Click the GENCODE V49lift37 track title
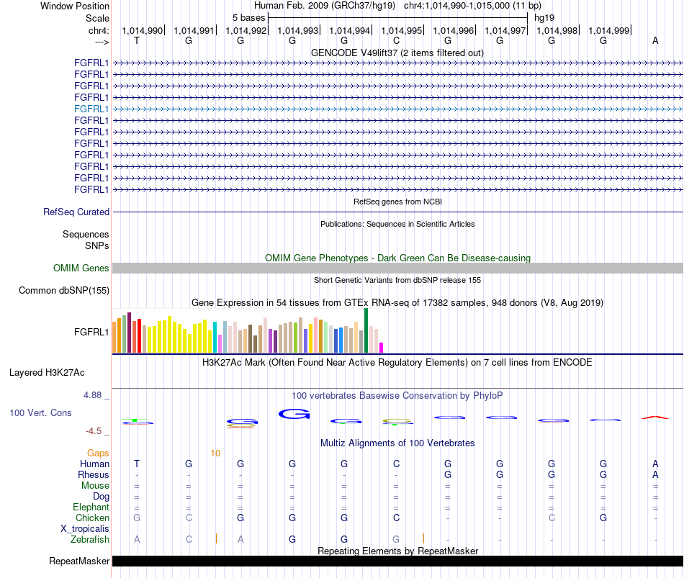 click(397, 53)
